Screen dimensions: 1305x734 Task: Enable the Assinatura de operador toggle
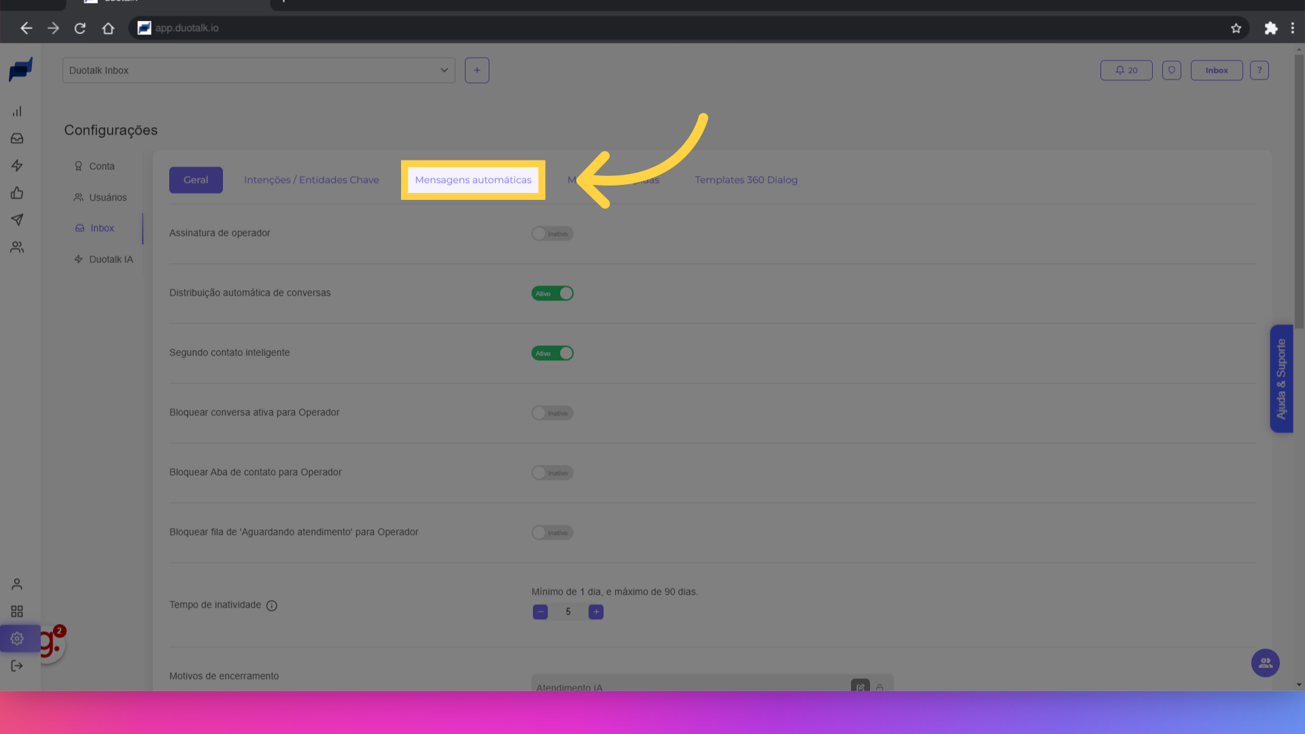(552, 234)
